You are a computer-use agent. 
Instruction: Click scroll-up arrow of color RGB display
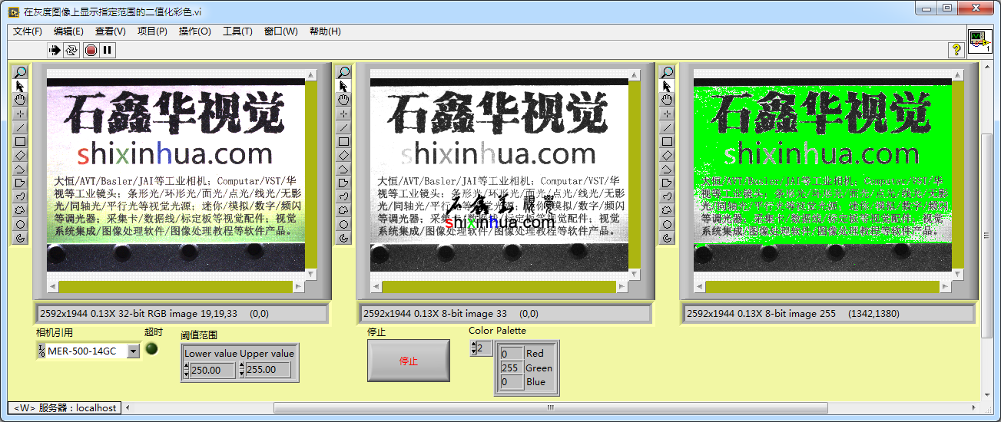pyautogui.click(x=311, y=75)
